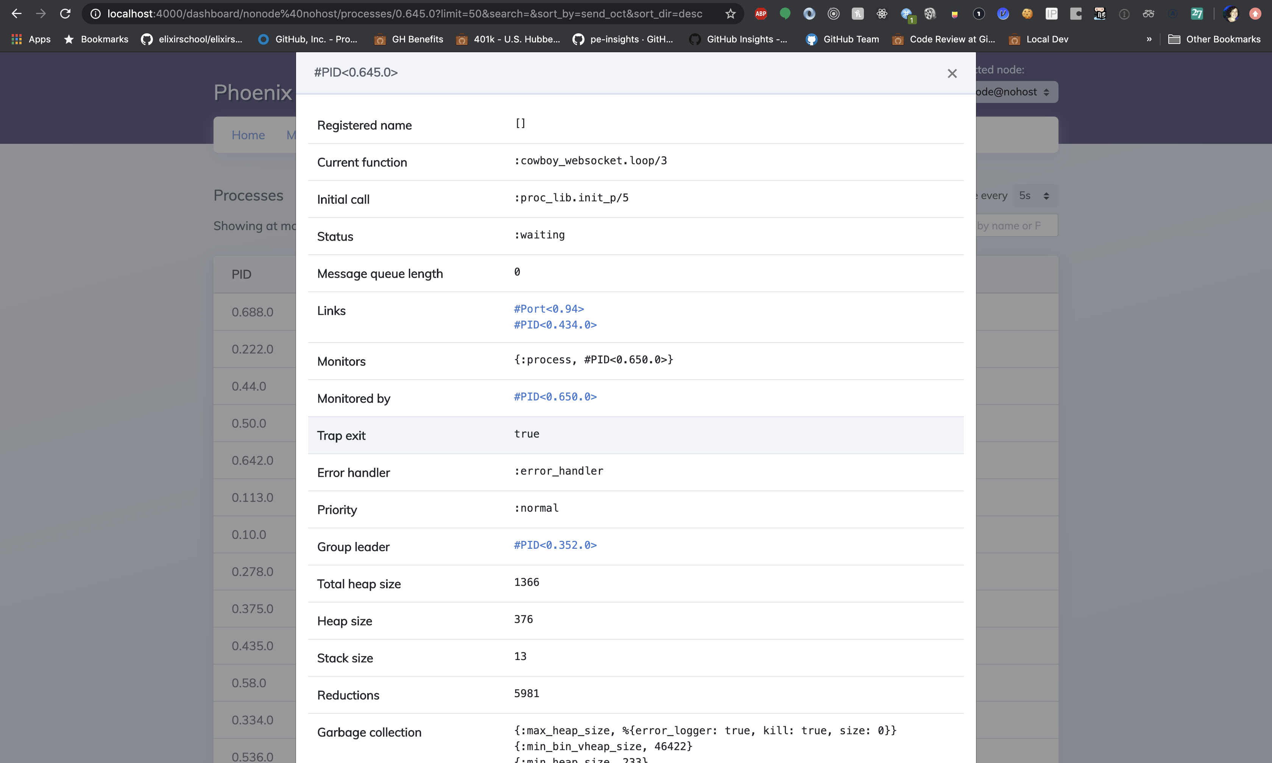
Task: Click the #PID<0.434.0> link under Links
Action: (555, 325)
